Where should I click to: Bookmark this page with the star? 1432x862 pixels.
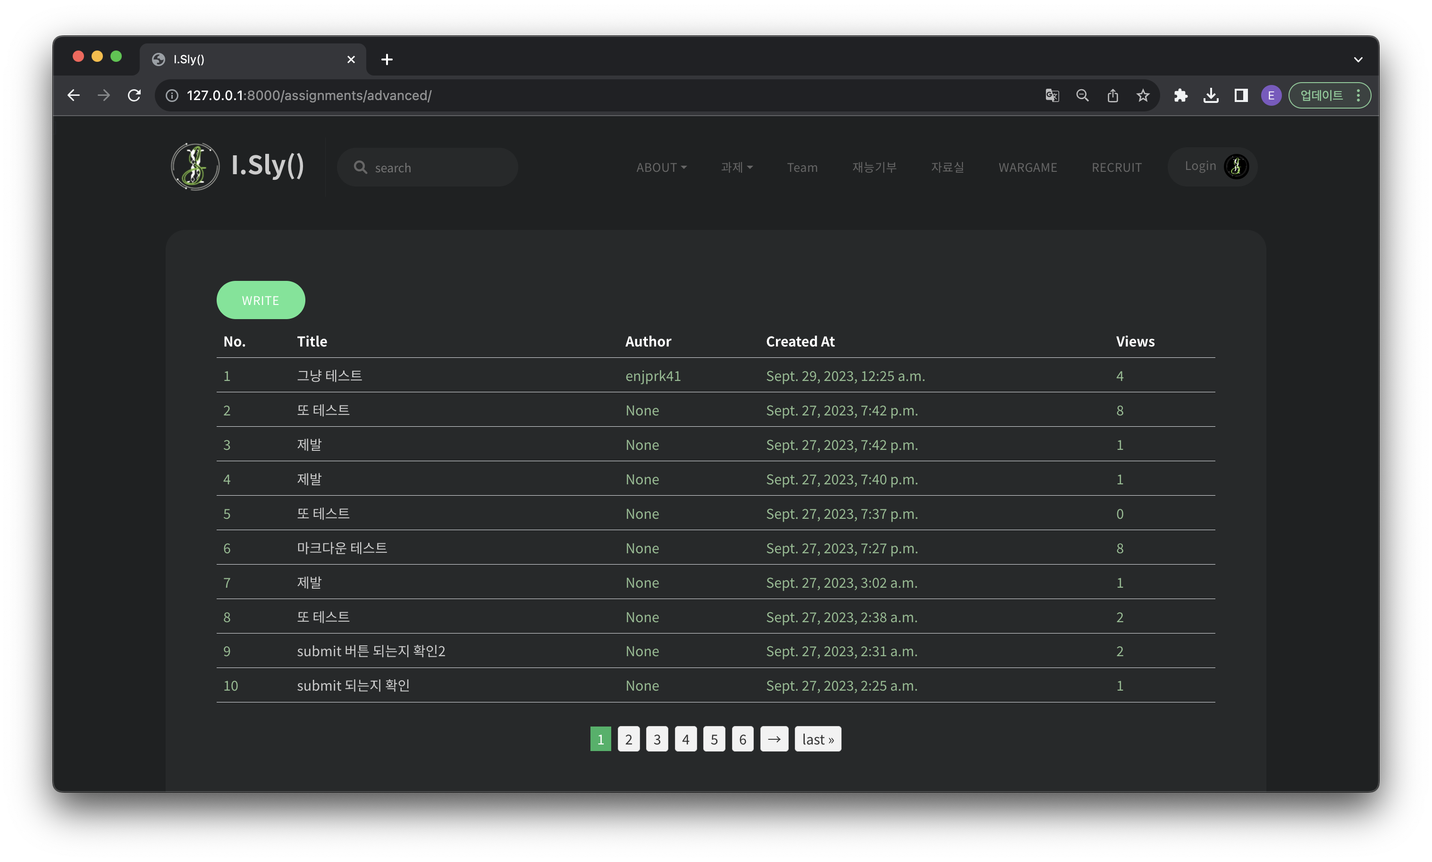tap(1143, 95)
